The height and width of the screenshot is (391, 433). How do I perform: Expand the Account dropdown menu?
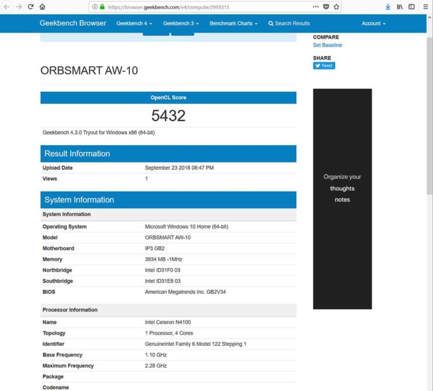coord(373,23)
